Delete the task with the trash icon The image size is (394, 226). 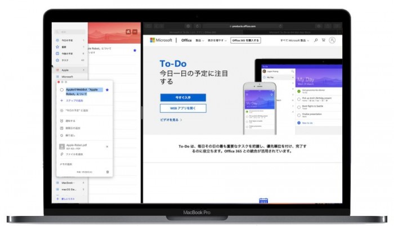coord(108,172)
